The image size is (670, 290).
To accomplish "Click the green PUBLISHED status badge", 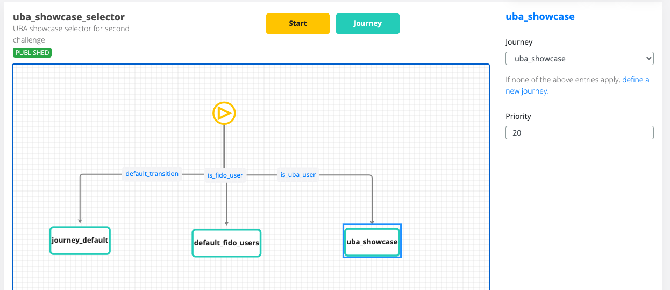I will pos(32,53).
